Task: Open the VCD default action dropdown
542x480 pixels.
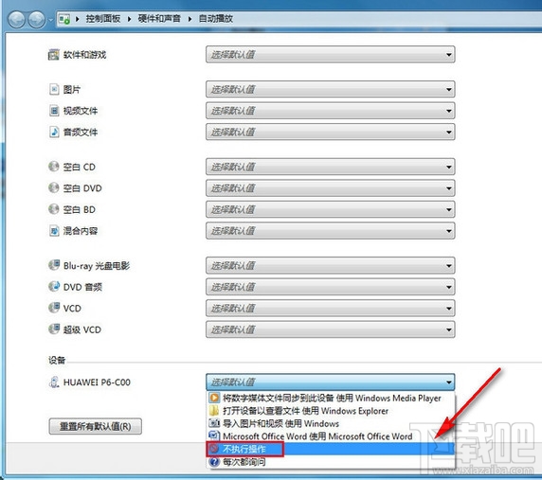Action: click(x=330, y=308)
